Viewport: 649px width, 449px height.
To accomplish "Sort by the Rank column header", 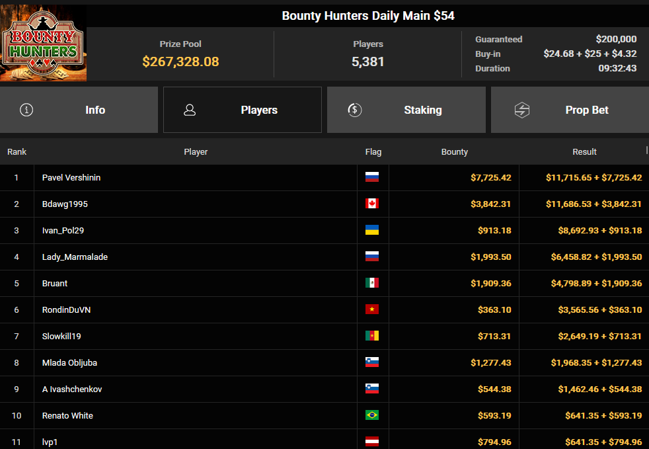I will tap(17, 152).
